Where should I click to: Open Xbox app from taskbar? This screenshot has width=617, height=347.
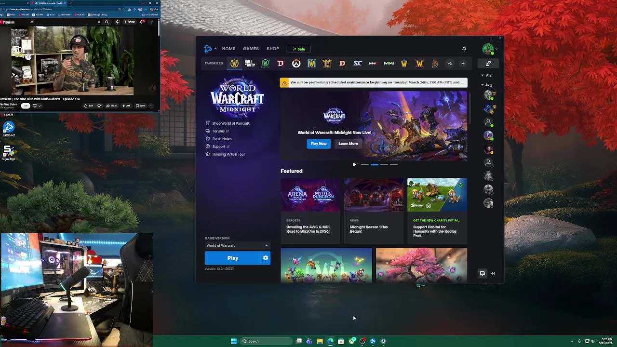[x=352, y=341]
